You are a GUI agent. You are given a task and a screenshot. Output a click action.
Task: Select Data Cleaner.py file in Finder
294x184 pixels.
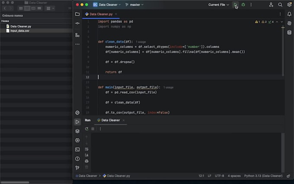pyautogui.click(x=21, y=26)
